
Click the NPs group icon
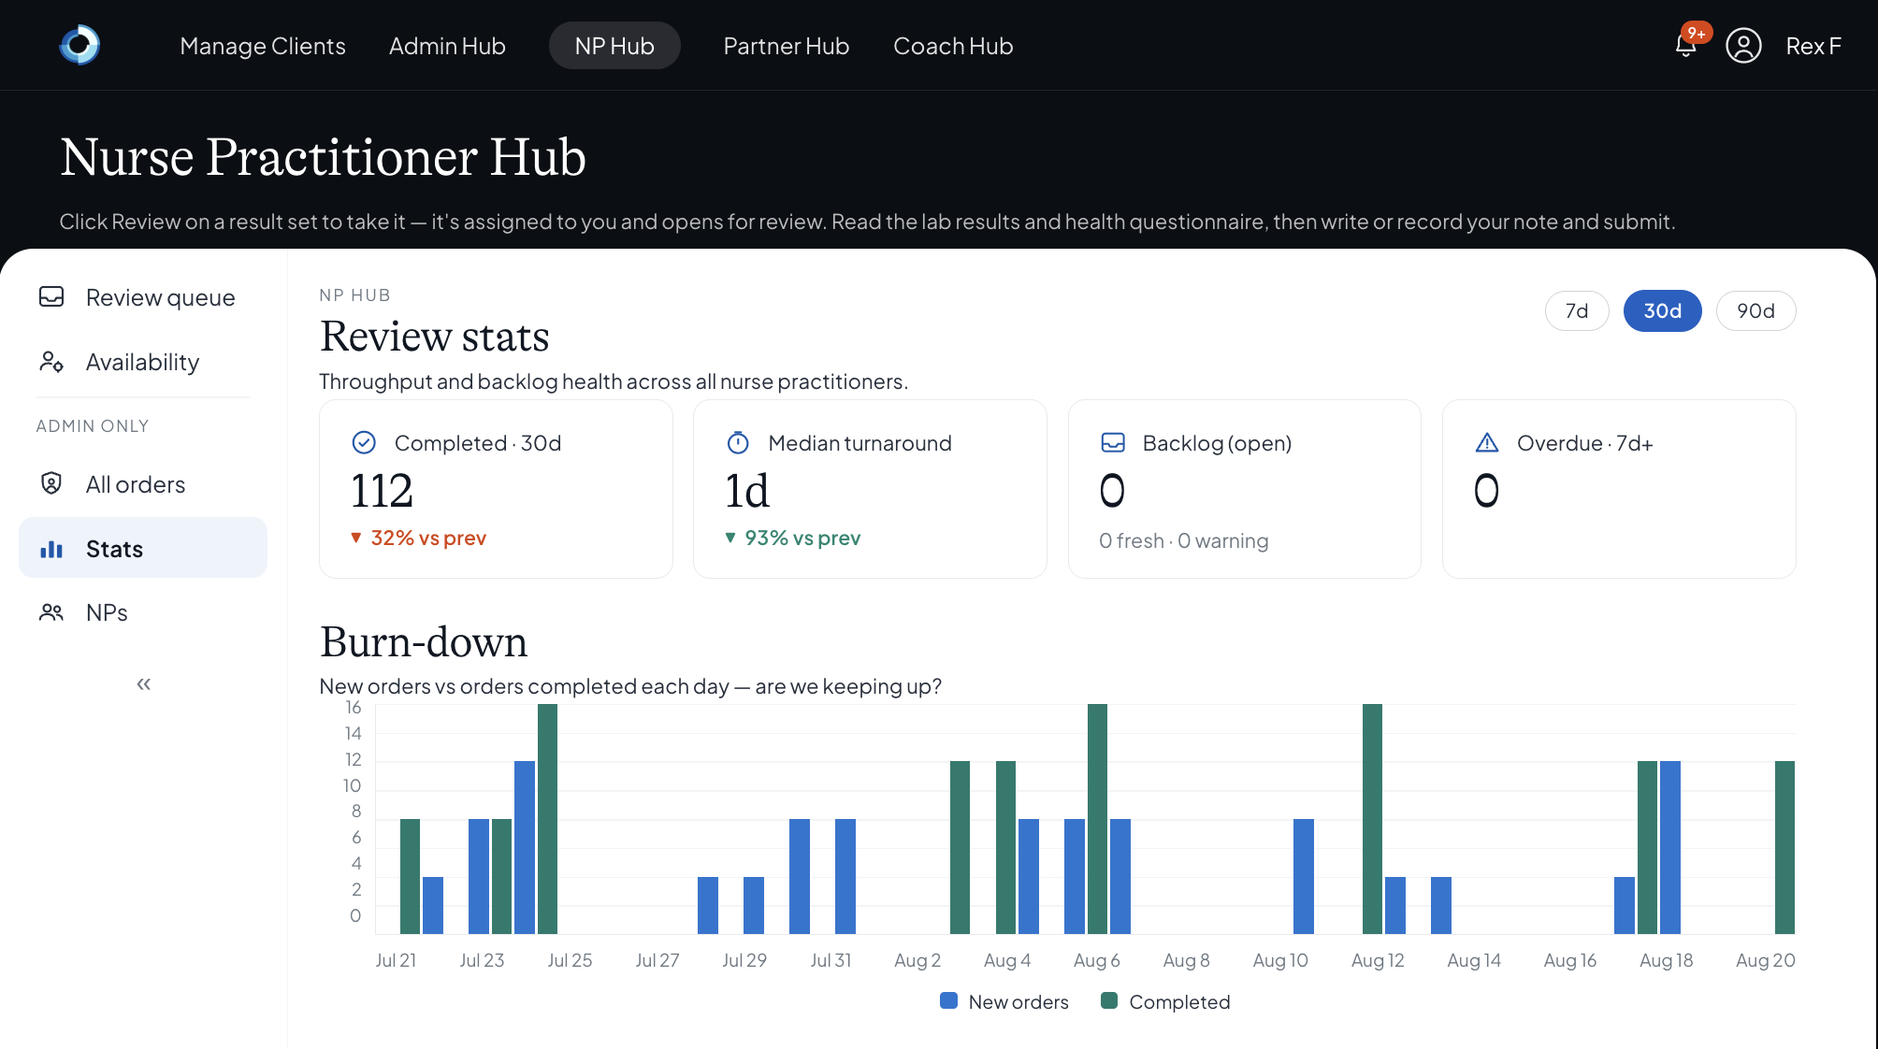point(51,612)
